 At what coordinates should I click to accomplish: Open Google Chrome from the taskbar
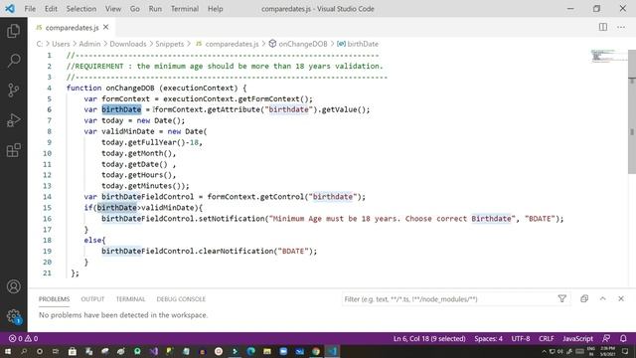tap(316, 351)
